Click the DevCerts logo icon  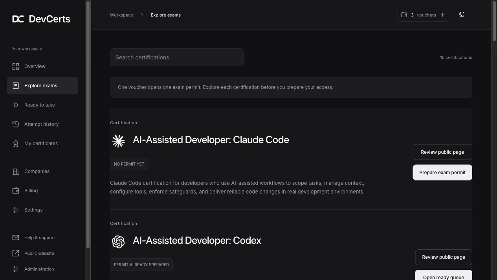(18, 19)
